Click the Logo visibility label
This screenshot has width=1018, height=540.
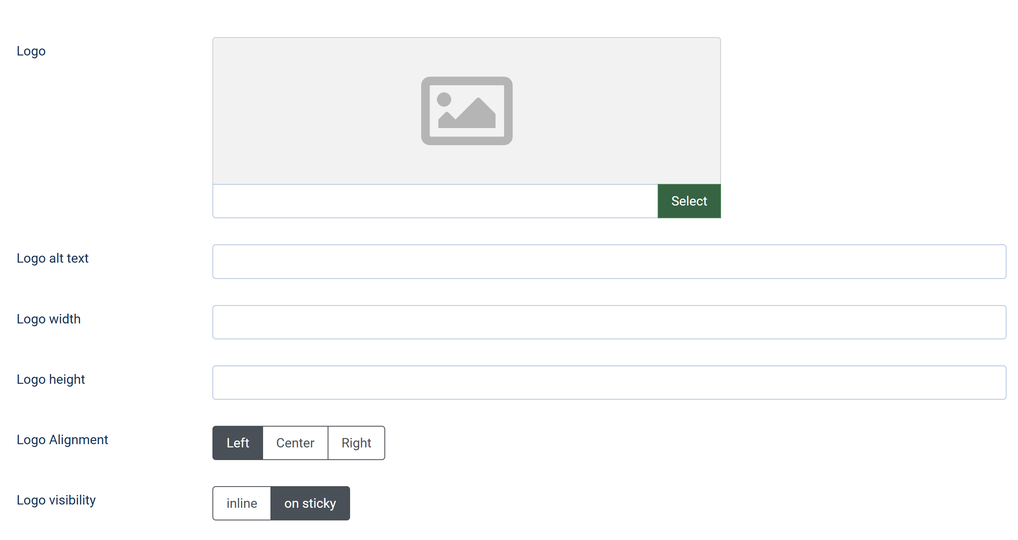(56, 500)
